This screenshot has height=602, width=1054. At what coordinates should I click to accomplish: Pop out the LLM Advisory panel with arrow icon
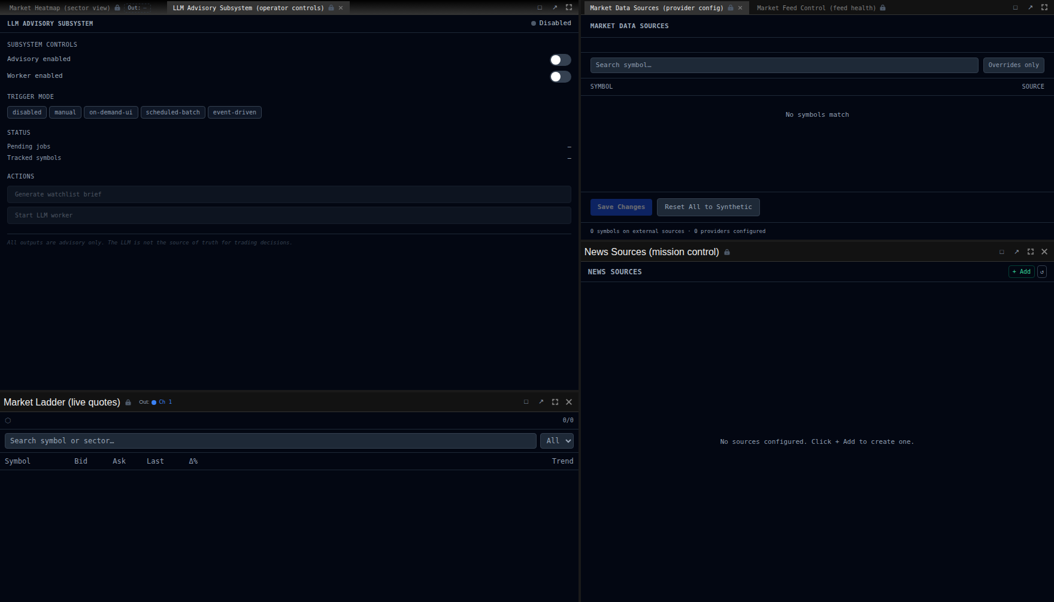[555, 8]
